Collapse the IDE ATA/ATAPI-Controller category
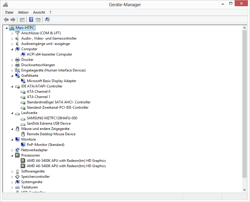Image resolution: width=250 pixels, height=202 pixels. tap(12, 87)
